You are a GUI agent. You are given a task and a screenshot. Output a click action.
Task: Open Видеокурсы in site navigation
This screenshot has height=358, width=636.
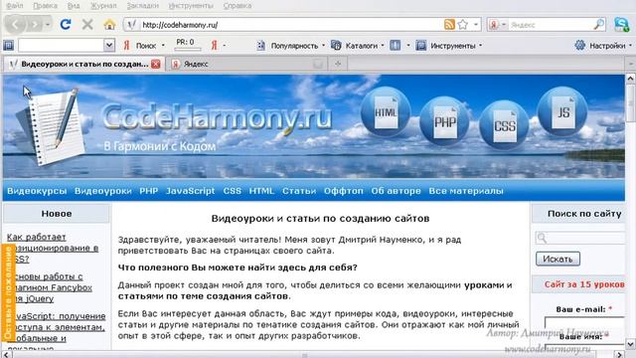(37, 191)
